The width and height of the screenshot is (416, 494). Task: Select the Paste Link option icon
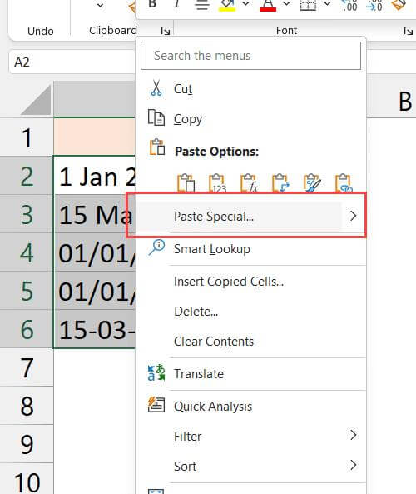344,183
